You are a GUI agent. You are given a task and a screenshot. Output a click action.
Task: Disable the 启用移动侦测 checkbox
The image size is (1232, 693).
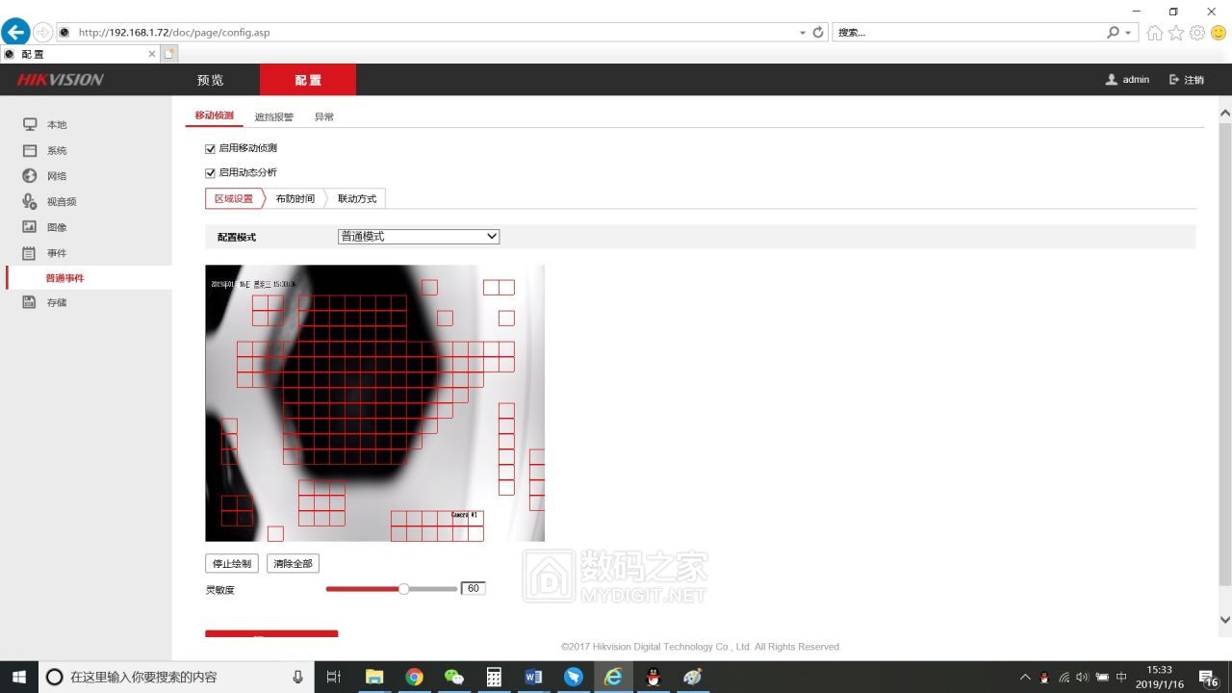pos(210,148)
